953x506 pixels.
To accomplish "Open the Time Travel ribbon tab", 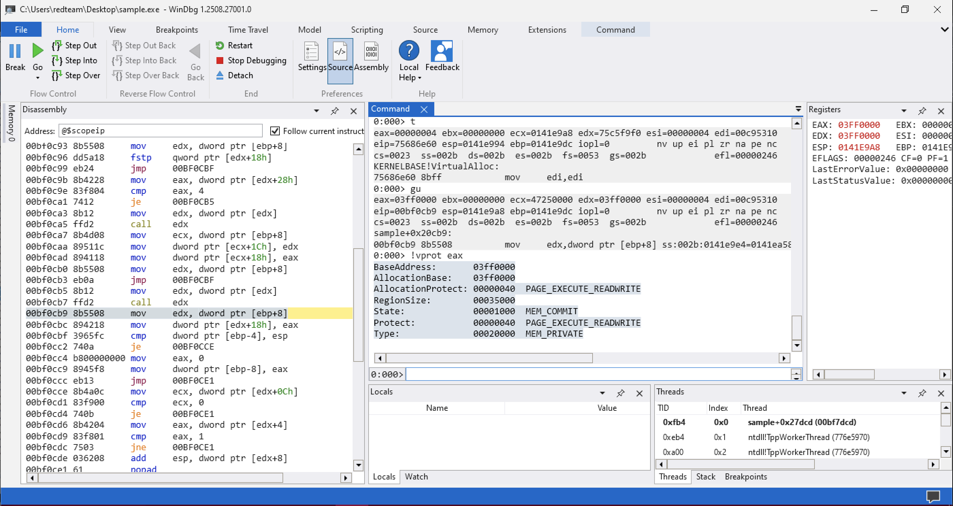I will (248, 30).
